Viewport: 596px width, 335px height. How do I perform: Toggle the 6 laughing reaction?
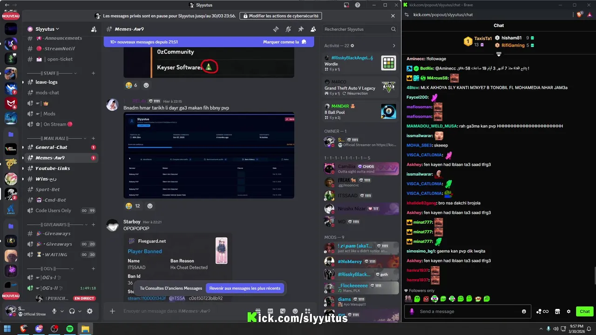(131, 85)
